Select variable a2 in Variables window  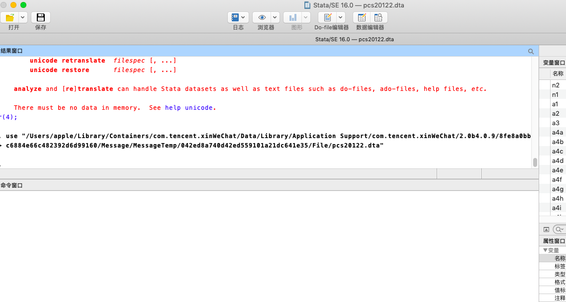pos(556,114)
